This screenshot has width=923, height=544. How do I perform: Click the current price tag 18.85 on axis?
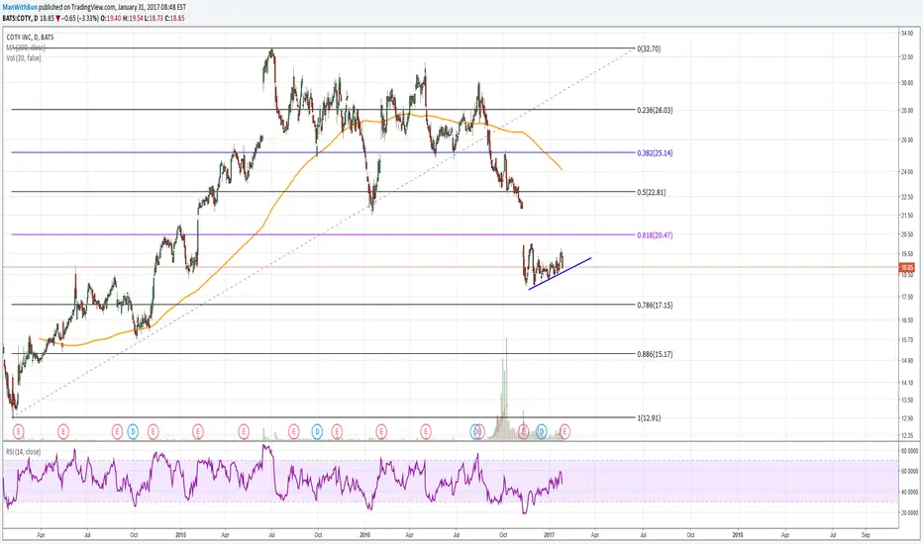pyautogui.click(x=906, y=268)
